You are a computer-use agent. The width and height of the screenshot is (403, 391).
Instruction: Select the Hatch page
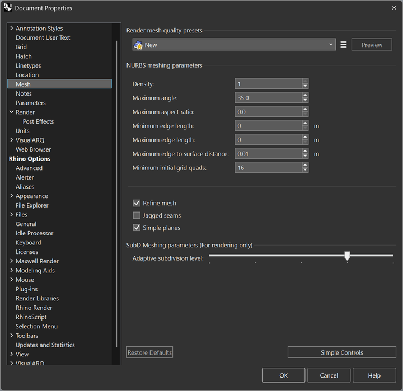(x=24, y=56)
